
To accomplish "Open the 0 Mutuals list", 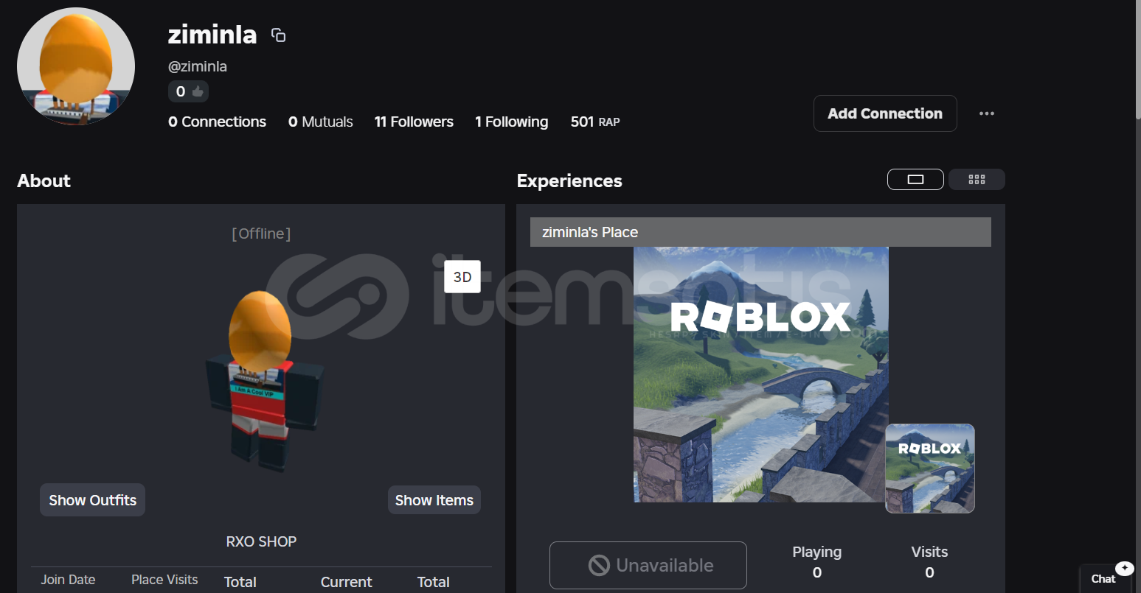I will tap(320, 122).
